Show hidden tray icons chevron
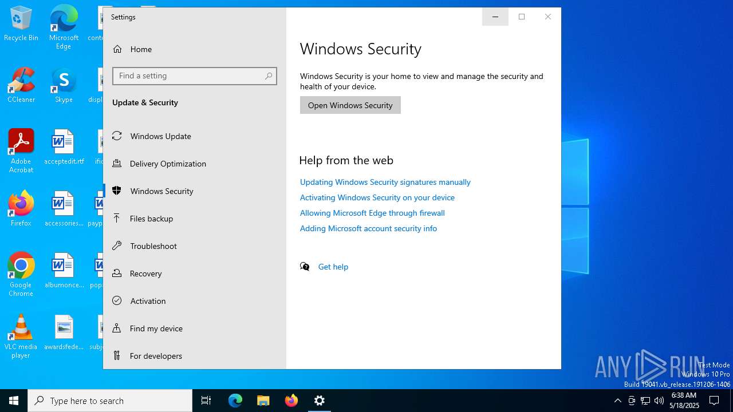Image resolution: width=733 pixels, height=412 pixels. (617, 401)
